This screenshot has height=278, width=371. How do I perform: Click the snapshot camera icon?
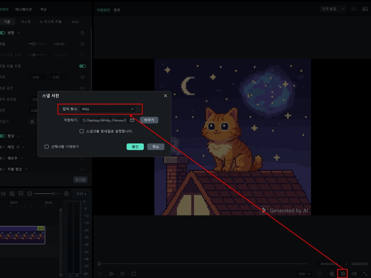click(343, 274)
